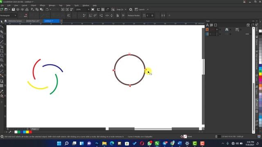Click the Full-screen preview icon

point(93,9)
